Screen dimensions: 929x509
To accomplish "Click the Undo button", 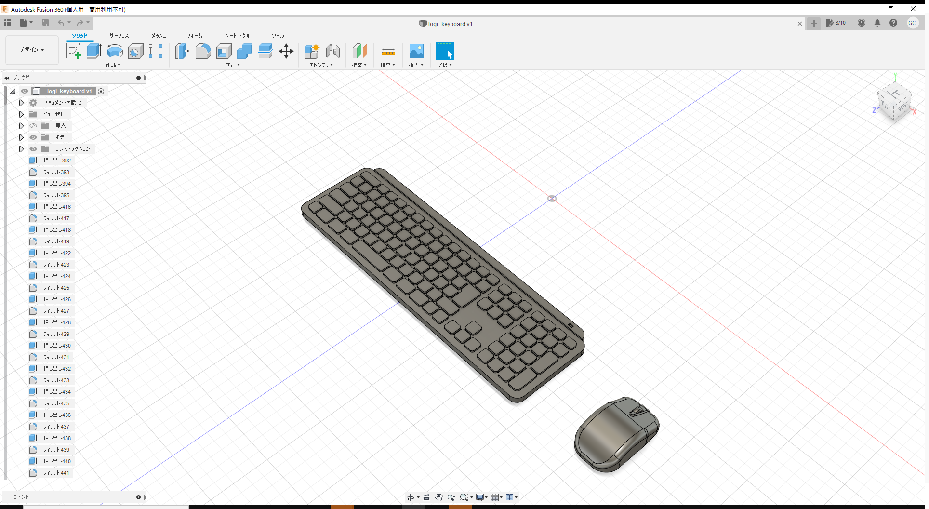I will tap(60, 23).
